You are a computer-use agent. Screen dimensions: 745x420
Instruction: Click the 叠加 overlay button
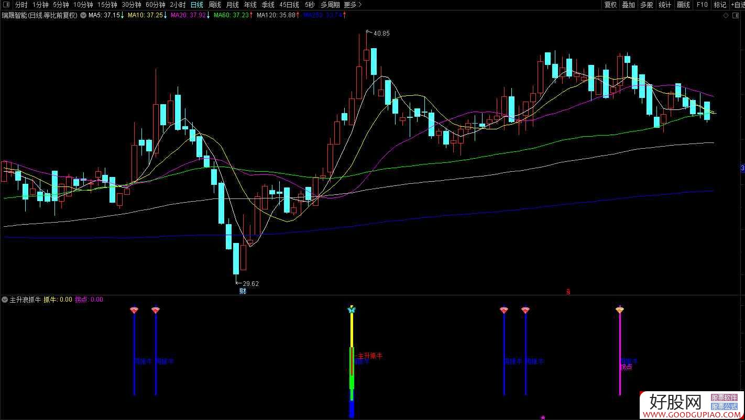pos(628,5)
